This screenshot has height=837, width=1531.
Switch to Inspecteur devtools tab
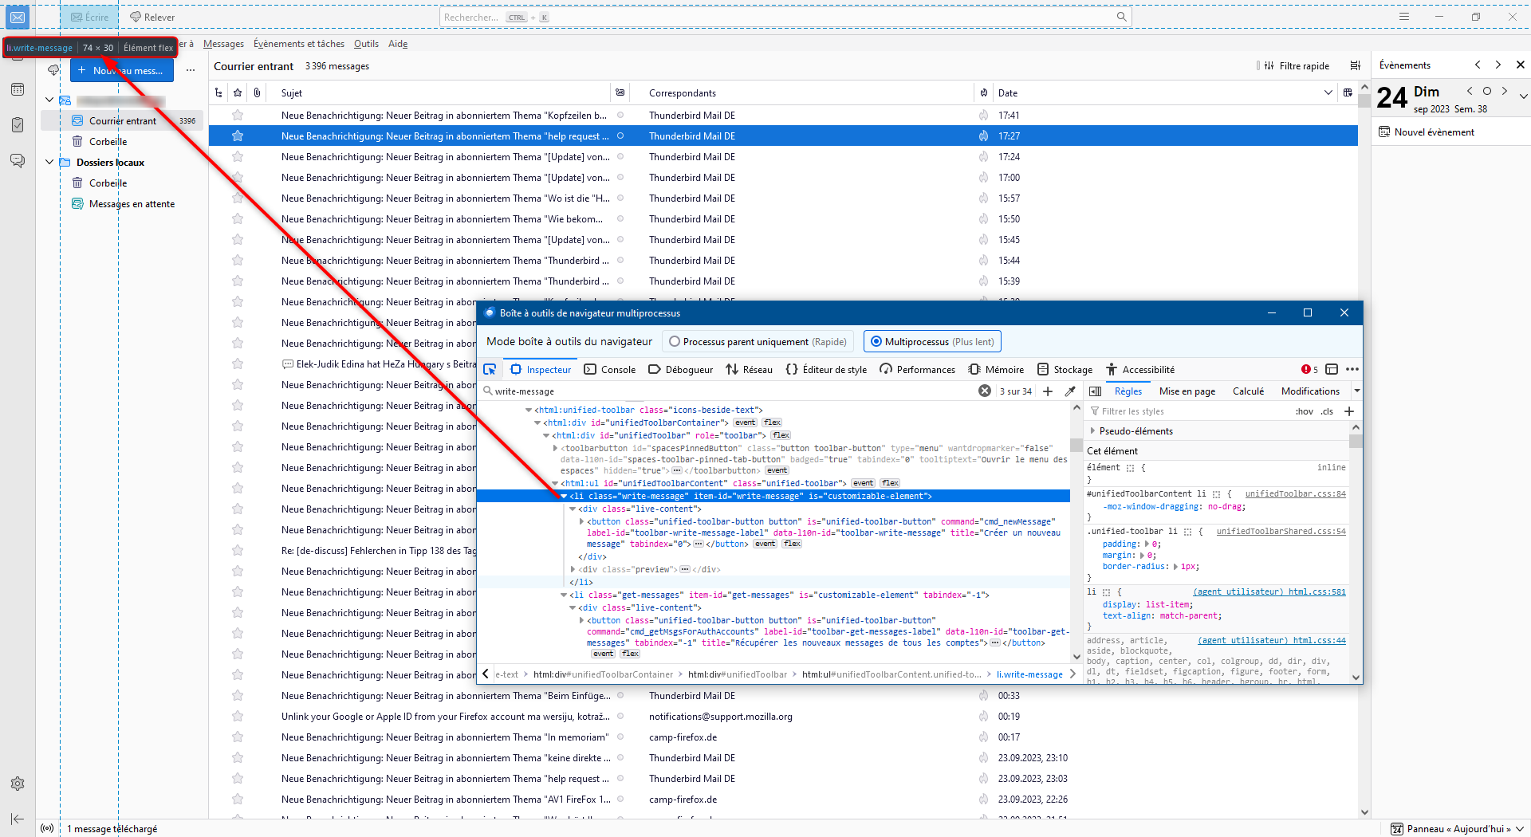tap(541, 369)
